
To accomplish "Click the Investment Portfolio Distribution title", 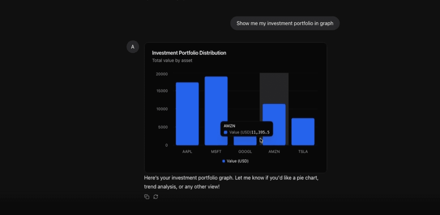I will pyautogui.click(x=189, y=53).
